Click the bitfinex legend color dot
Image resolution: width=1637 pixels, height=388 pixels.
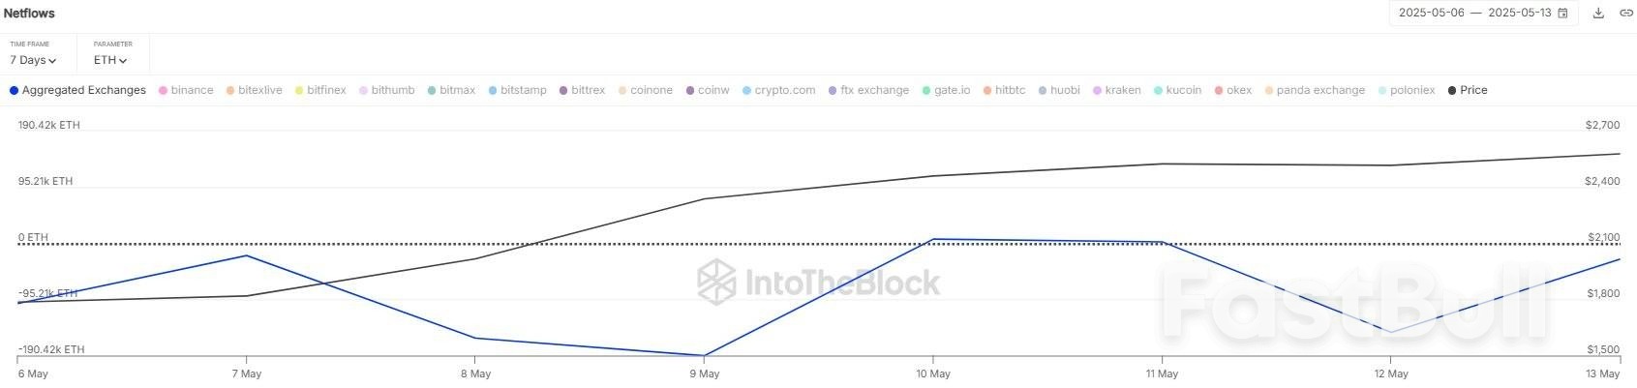coord(300,91)
